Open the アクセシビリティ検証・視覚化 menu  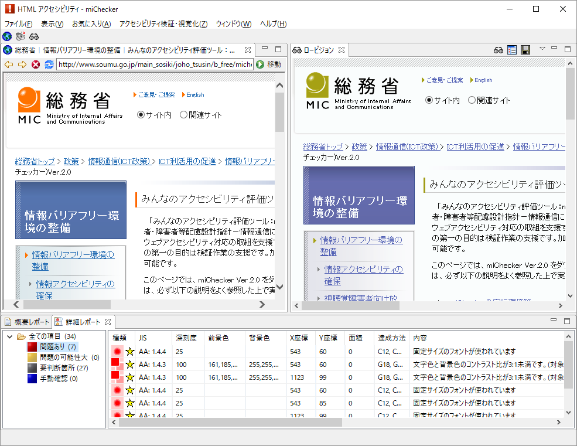point(163,24)
